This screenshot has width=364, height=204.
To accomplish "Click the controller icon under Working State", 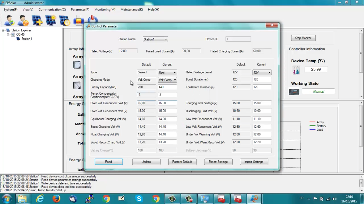I will click(x=294, y=92).
